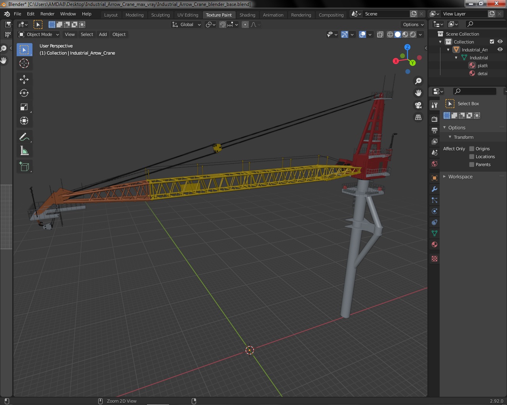Toggle X-Ray display button

380,34
